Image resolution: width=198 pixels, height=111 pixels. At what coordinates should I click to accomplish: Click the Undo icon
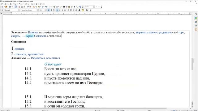[x=46, y=7]
